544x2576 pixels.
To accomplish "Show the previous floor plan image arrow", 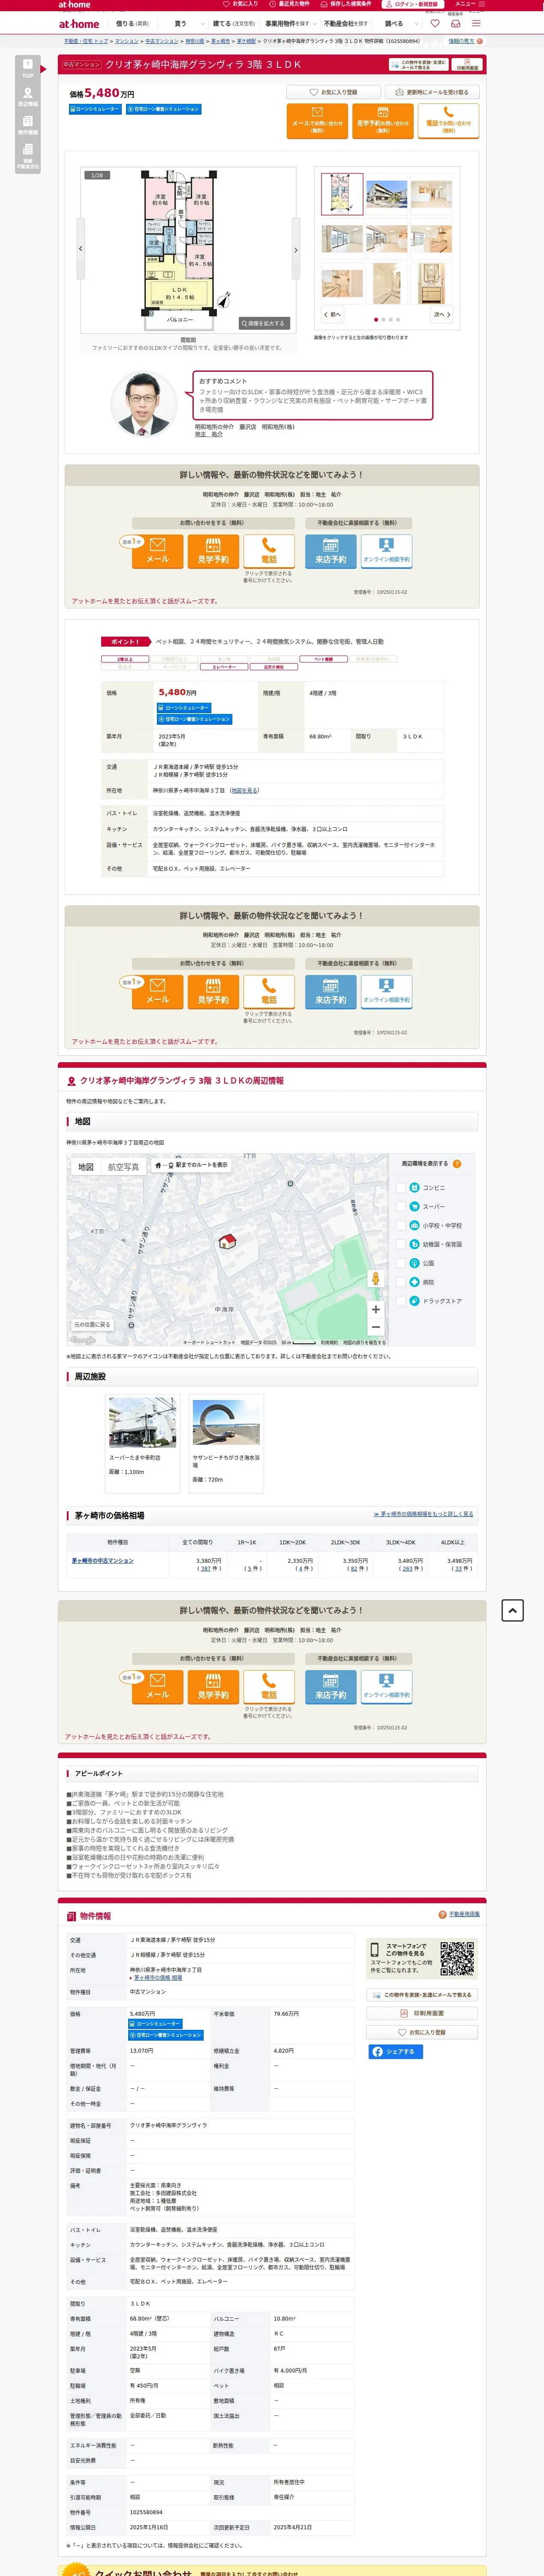I will coord(81,249).
